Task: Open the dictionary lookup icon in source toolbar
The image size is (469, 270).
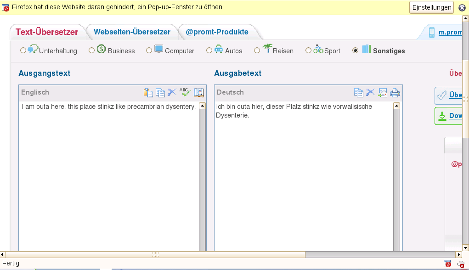Action: 199,93
